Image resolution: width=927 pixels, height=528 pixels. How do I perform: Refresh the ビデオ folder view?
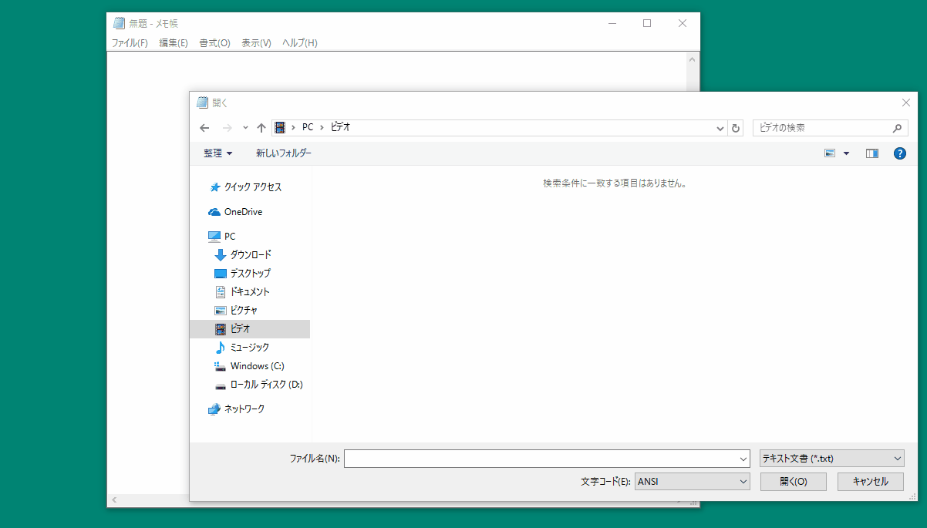click(736, 128)
